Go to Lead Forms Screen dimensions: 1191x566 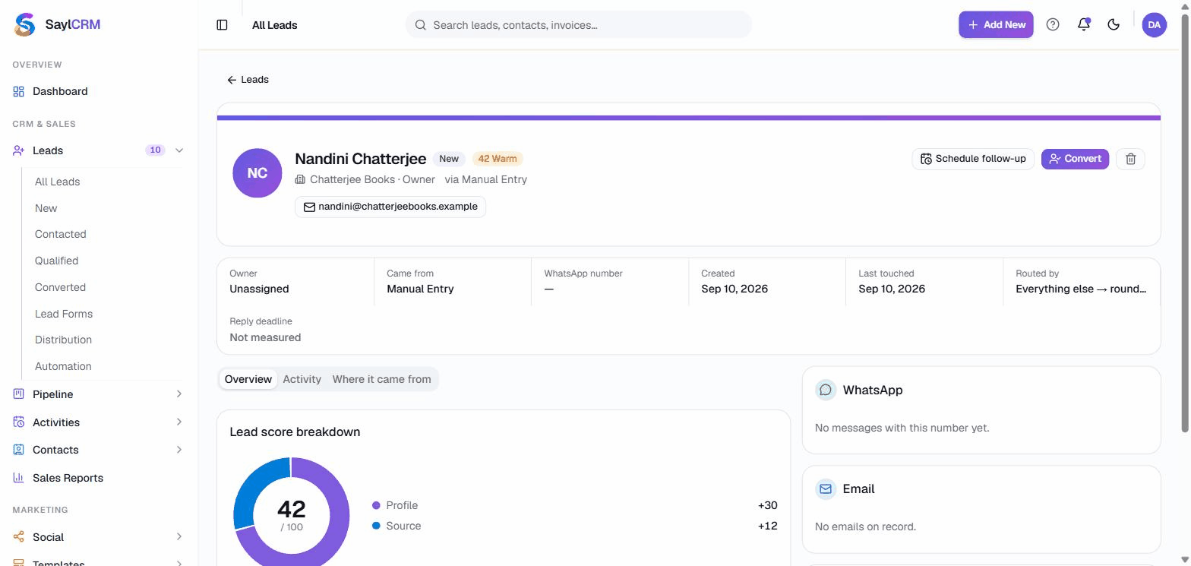click(64, 314)
